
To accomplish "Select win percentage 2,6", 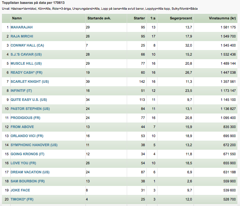I will point(189,181).
